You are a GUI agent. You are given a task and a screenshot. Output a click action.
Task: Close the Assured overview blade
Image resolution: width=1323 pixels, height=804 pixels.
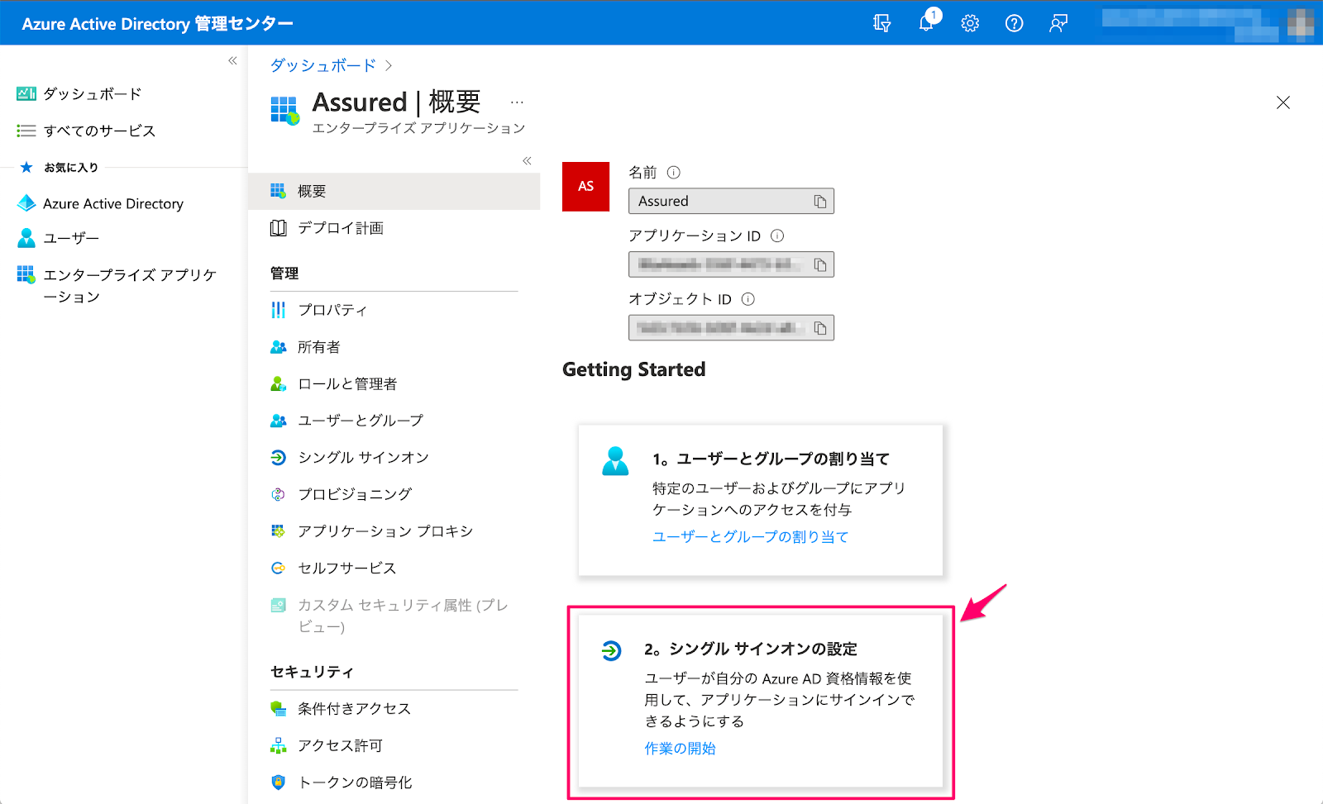click(x=1282, y=102)
